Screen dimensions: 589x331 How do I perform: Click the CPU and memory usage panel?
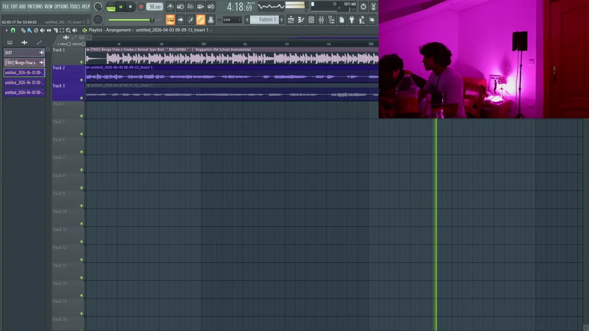pyautogui.click(x=334, y=6)
